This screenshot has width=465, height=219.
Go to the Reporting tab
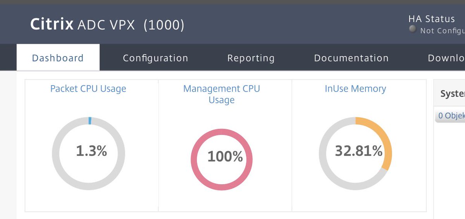coord(251,58)
